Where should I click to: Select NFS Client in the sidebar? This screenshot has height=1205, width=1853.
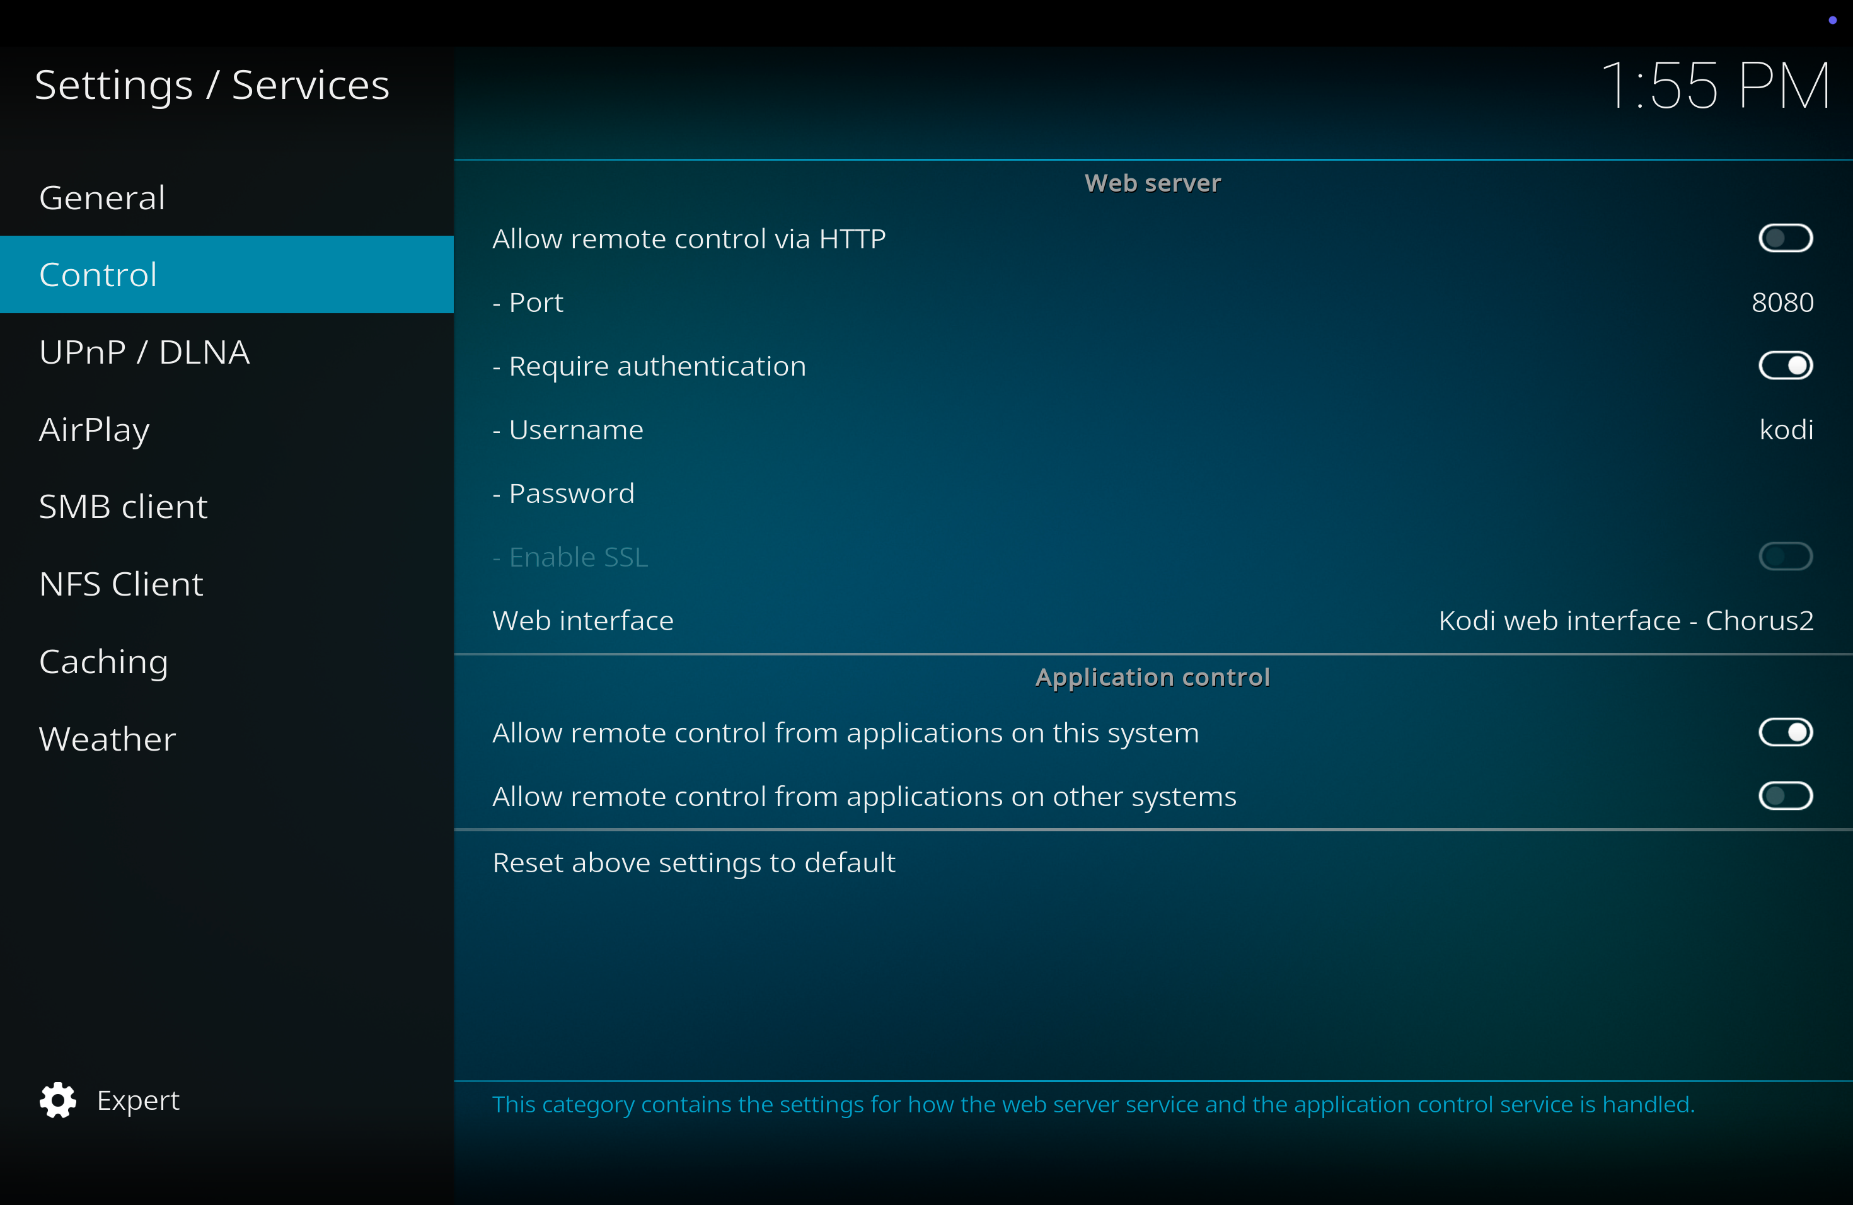(x=226, y=584)
